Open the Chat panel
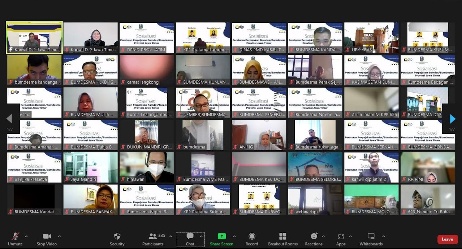This screenshot has width=462, height=249. coord(190,239)
